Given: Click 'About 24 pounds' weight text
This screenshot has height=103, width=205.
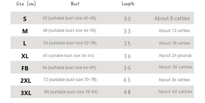Looking at the screenshot, I should (x=175, y=55).
